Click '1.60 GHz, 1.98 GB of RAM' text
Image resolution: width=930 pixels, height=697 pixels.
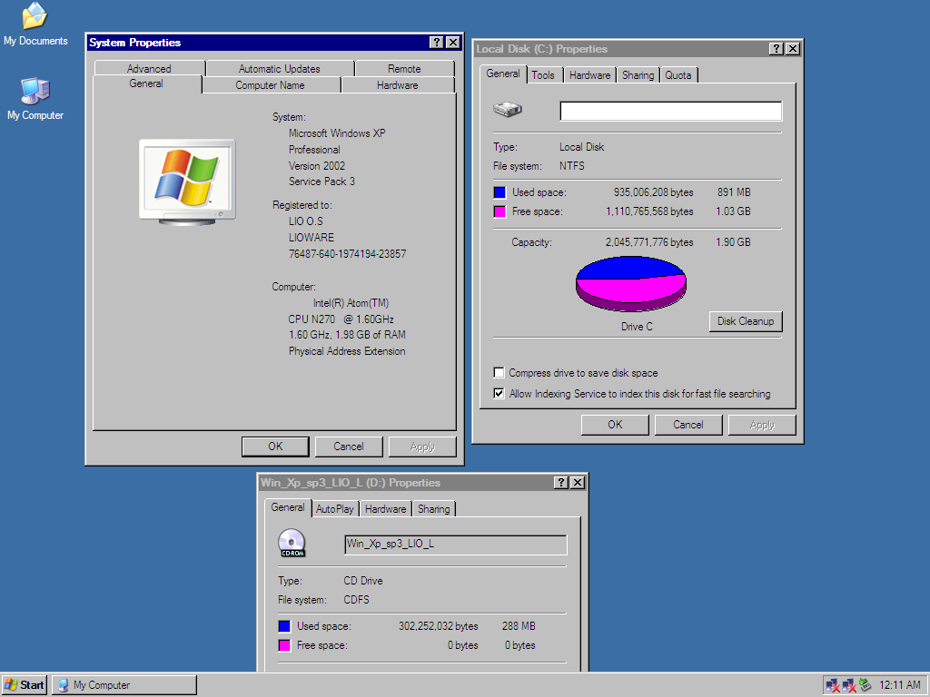coord(347,335)
